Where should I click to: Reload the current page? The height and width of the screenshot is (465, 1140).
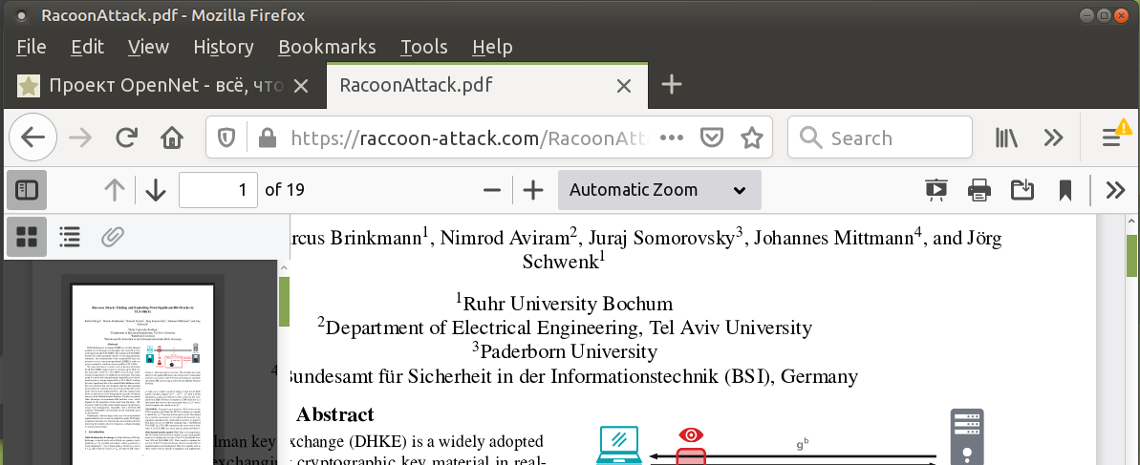(x=126, y=138)
